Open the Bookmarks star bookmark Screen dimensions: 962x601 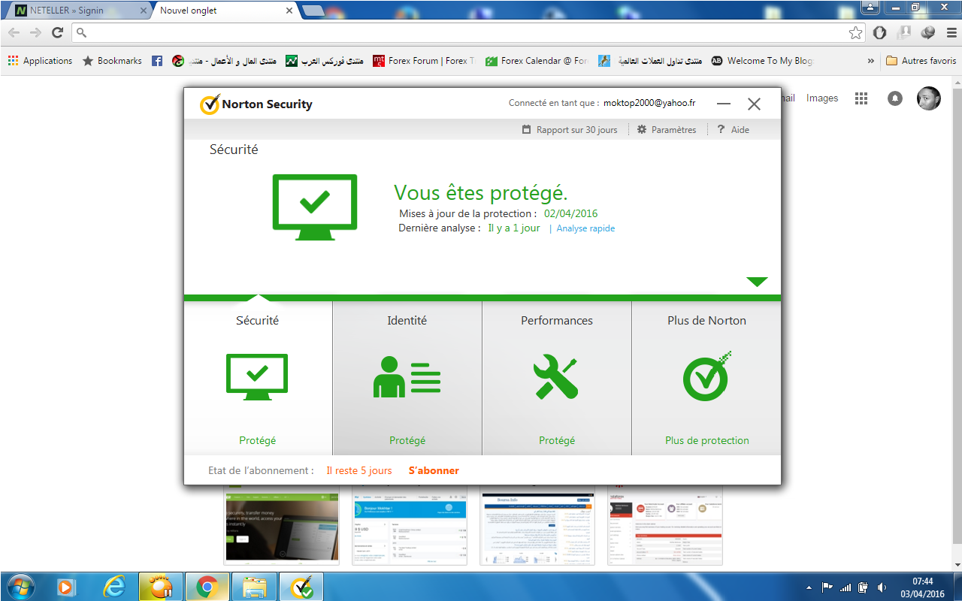112,61
